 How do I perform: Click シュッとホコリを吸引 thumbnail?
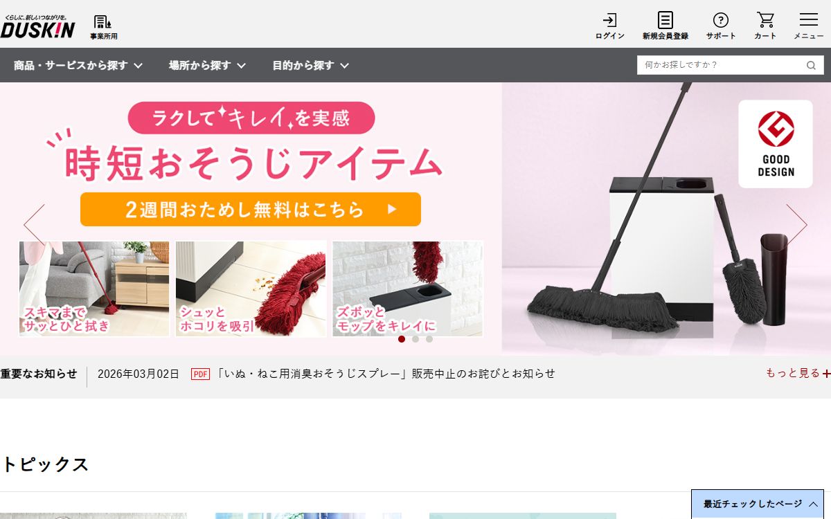(251, 289)
